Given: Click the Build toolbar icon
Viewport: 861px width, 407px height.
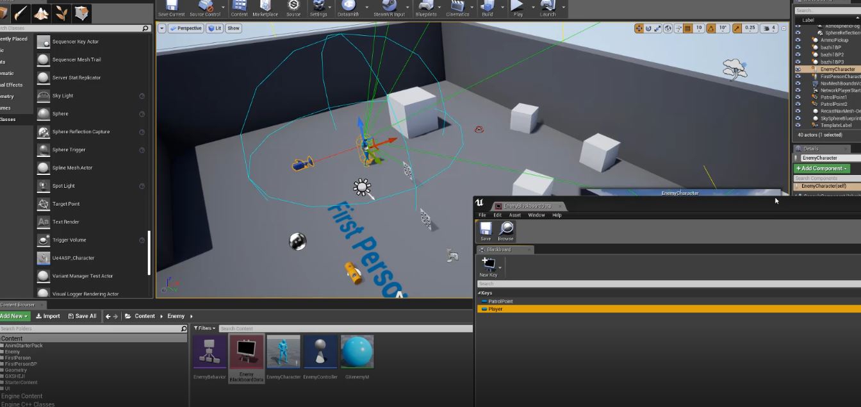Looking at the screenshot, I should point(488,7).
